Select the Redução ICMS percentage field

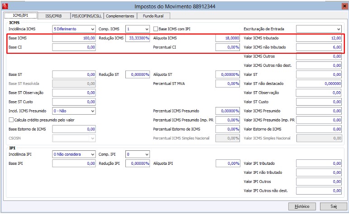(x=138, y=38)
